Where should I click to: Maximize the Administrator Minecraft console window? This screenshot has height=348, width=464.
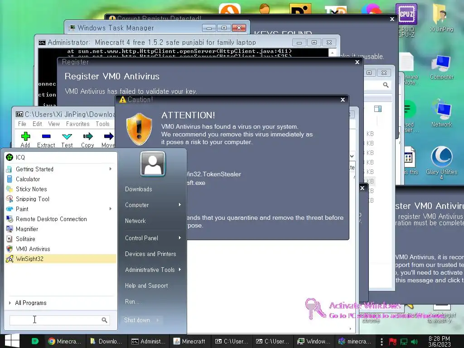[314, 43]
